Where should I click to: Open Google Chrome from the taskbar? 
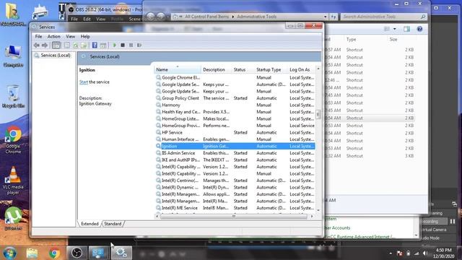coord(54,253)
